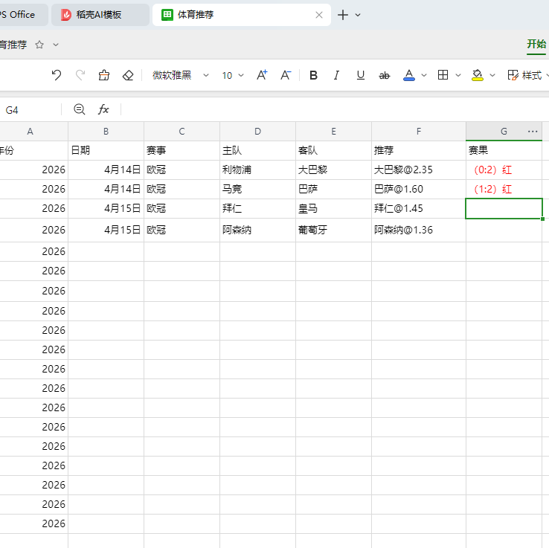Toggle strikethrough formatting
The width and height of the screenshot is (549, 548).
click(385, 75)
